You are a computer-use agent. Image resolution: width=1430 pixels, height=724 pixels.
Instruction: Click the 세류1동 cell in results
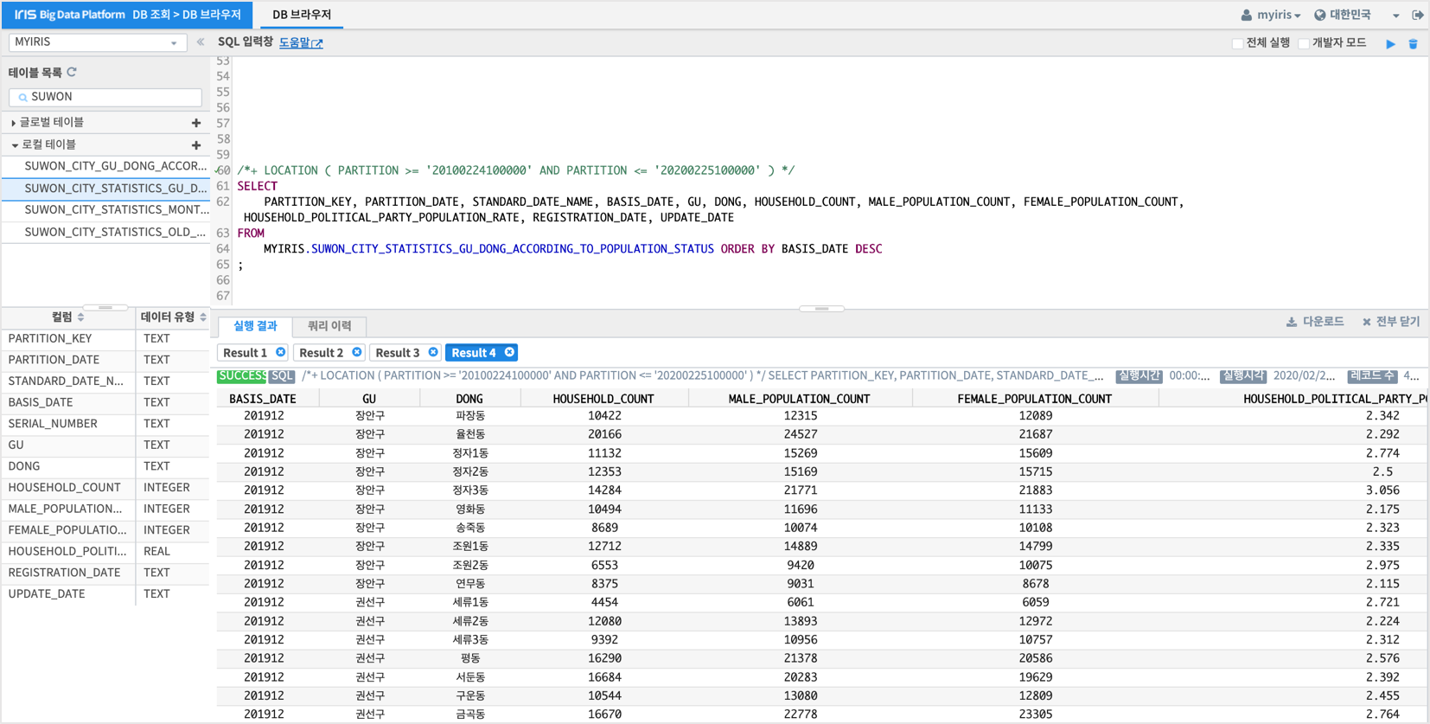pyautogui.click(x=470, y=603)
